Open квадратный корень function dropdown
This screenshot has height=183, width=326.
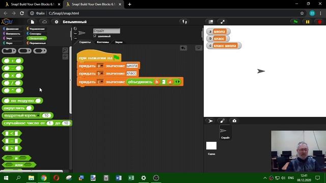38,115
